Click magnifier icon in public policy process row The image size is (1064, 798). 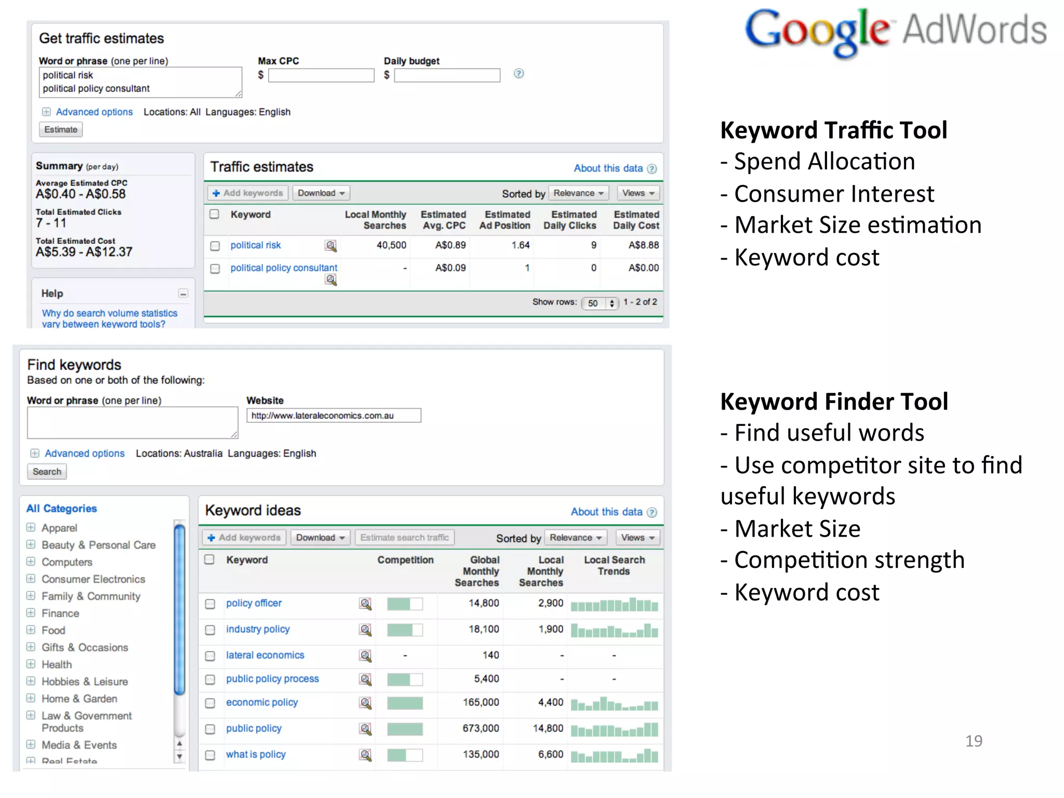[365, 679]
